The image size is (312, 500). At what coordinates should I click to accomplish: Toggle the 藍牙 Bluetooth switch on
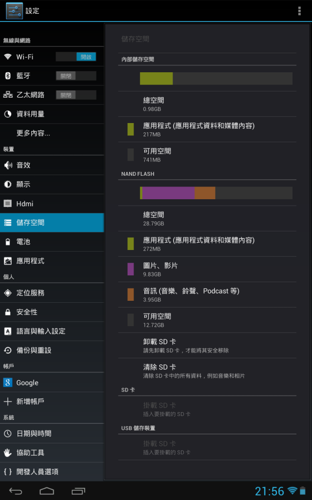[x=76, y=76]
